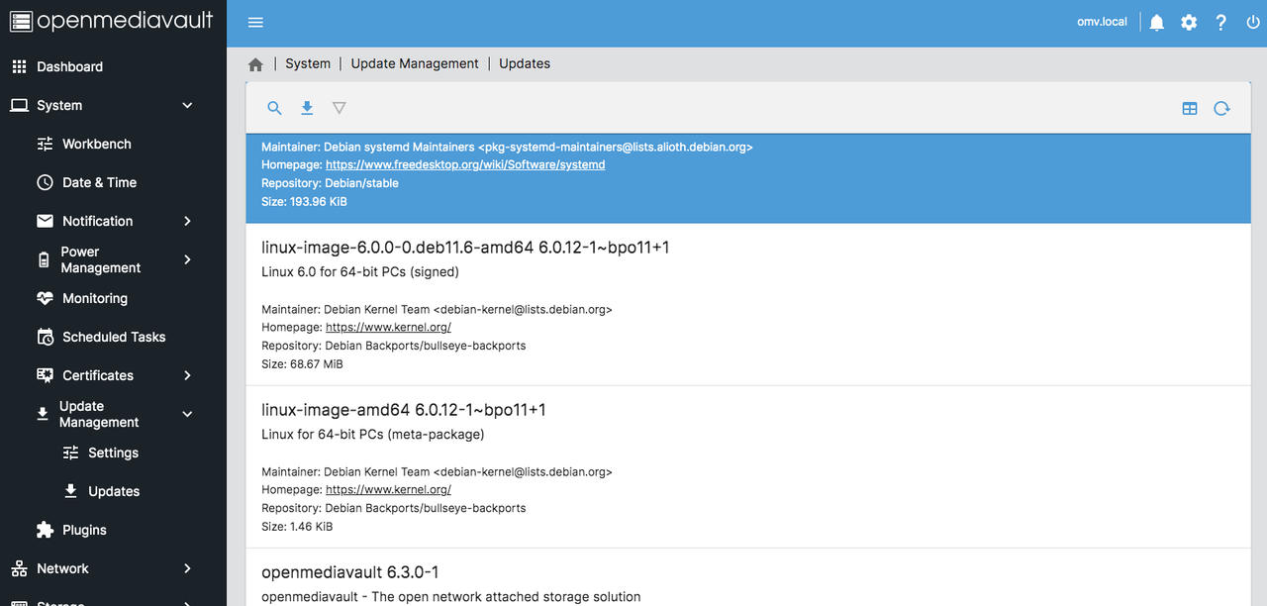Viewport: 1267px width, 606px height.
Task: Click the funnel filter icon in the updates toolbar
Action: 340,108
